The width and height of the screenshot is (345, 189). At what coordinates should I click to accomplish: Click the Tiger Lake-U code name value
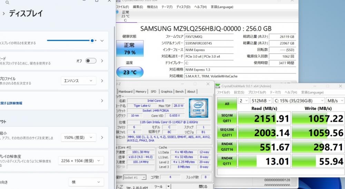[x=142, y=106]
